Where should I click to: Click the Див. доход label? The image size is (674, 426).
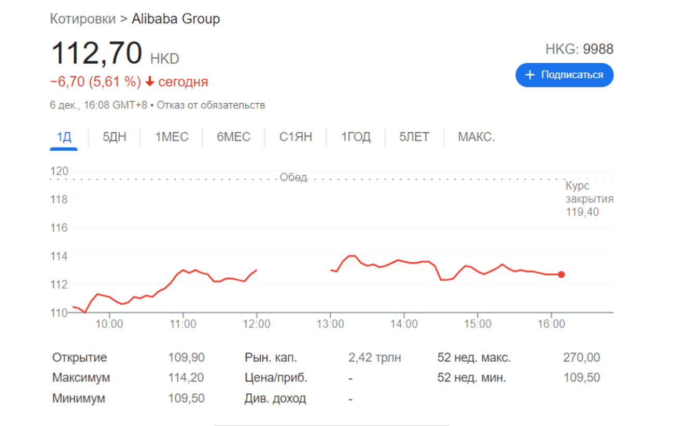coord(275,399)
